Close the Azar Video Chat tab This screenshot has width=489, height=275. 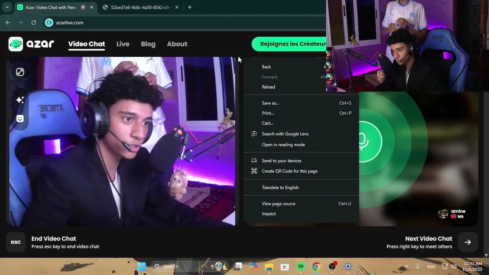click(x=91, y=7)
